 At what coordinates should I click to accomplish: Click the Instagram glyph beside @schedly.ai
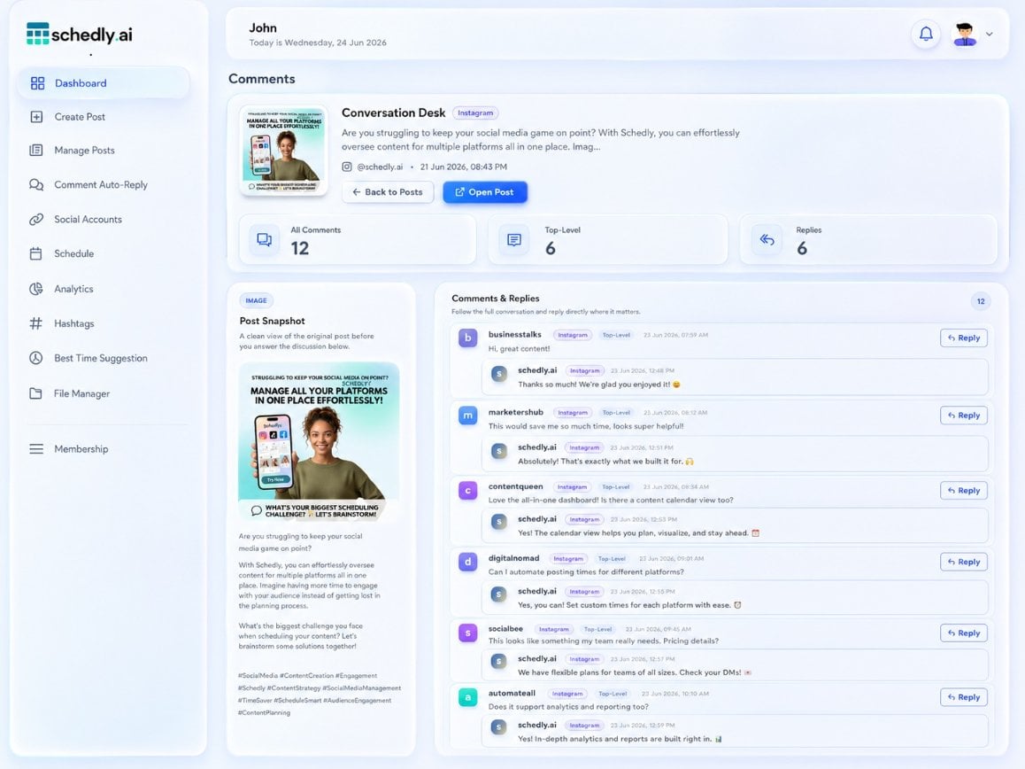point(347,167)
